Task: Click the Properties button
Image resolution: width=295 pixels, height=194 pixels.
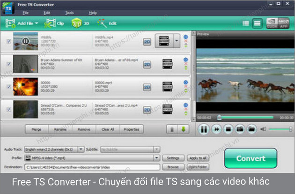Action: pos(131,129)
